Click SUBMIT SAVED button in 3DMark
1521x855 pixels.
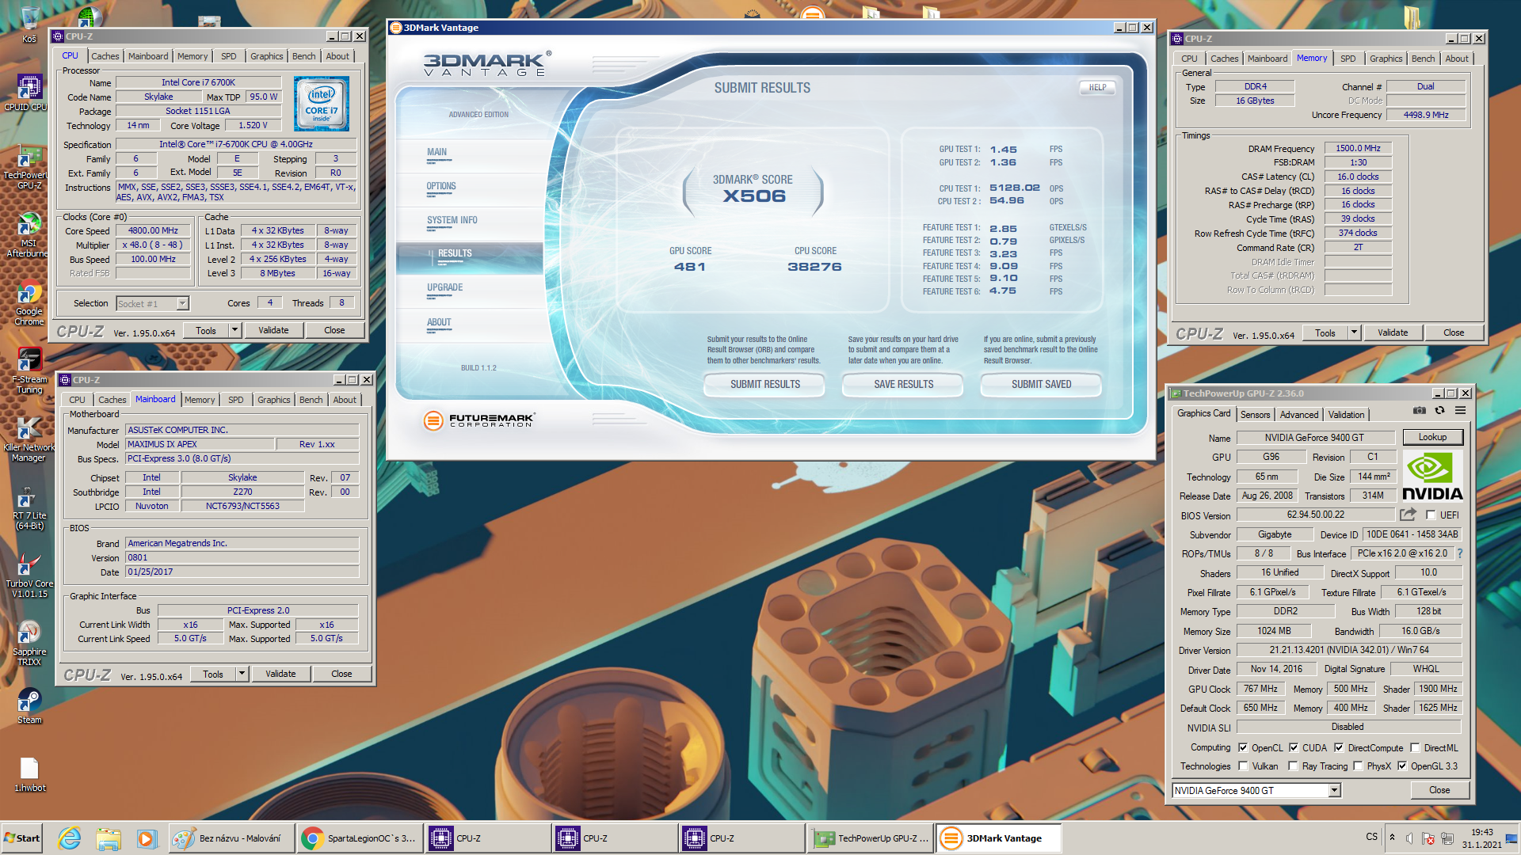coord(1042,384)
